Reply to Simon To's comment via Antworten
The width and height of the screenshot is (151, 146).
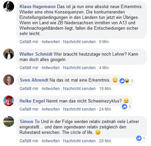(x=51, y=141)
